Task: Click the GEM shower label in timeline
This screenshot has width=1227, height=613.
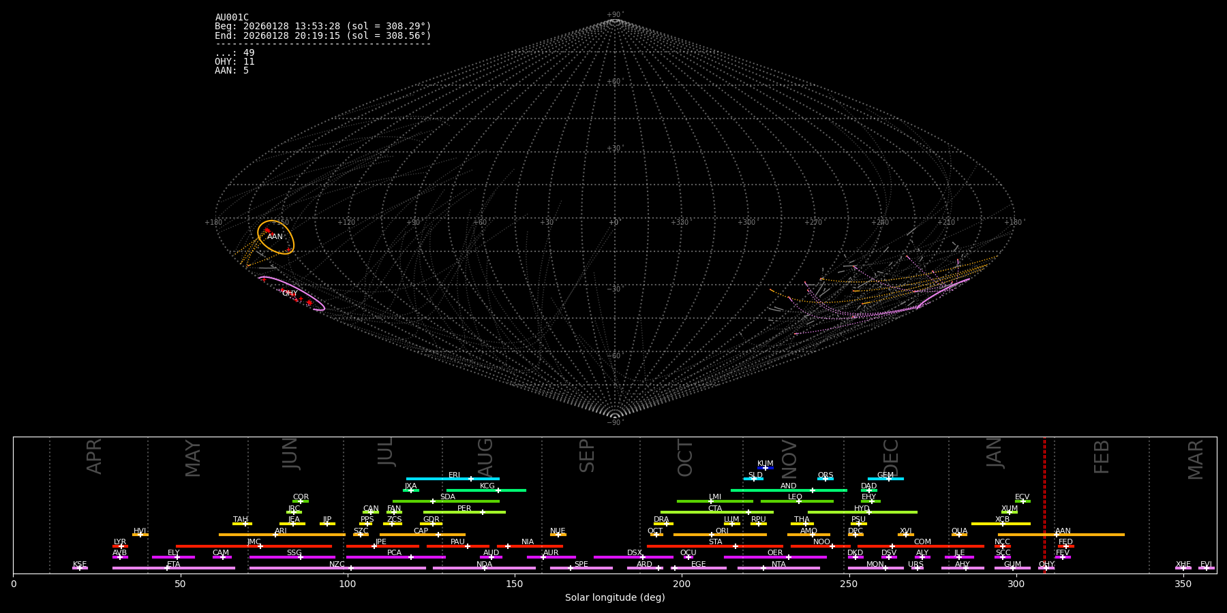Action: coord(885,475)
